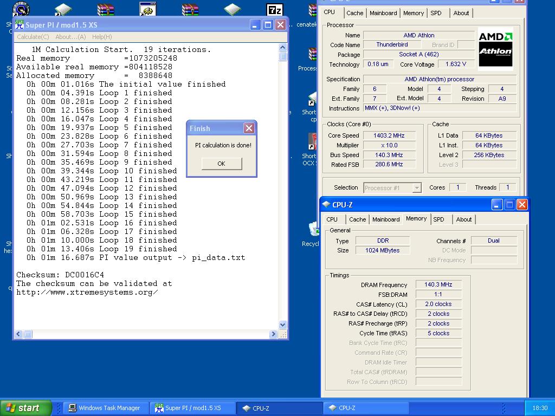
Task: Select Memory tab in the front CPU-Z window
Action: point(416,219)
